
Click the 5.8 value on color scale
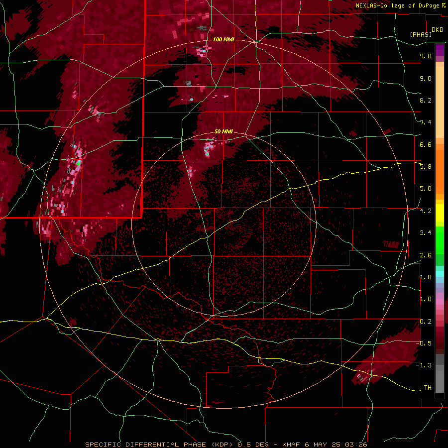click(x=426, y=167)
